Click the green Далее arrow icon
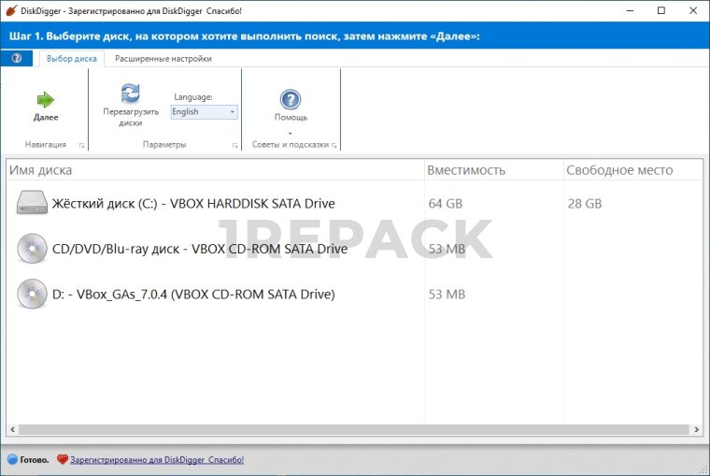This screenshot has width=710, height=476. pos(45,99)
